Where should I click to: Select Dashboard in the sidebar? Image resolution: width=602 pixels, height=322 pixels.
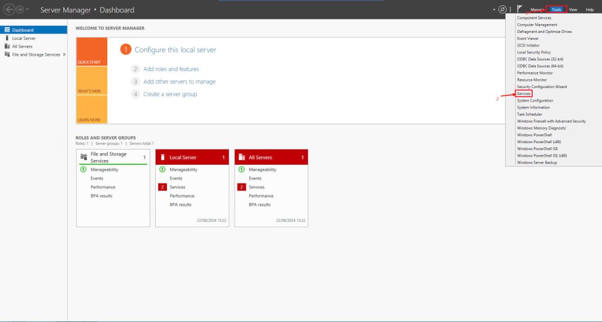point(34,30)
